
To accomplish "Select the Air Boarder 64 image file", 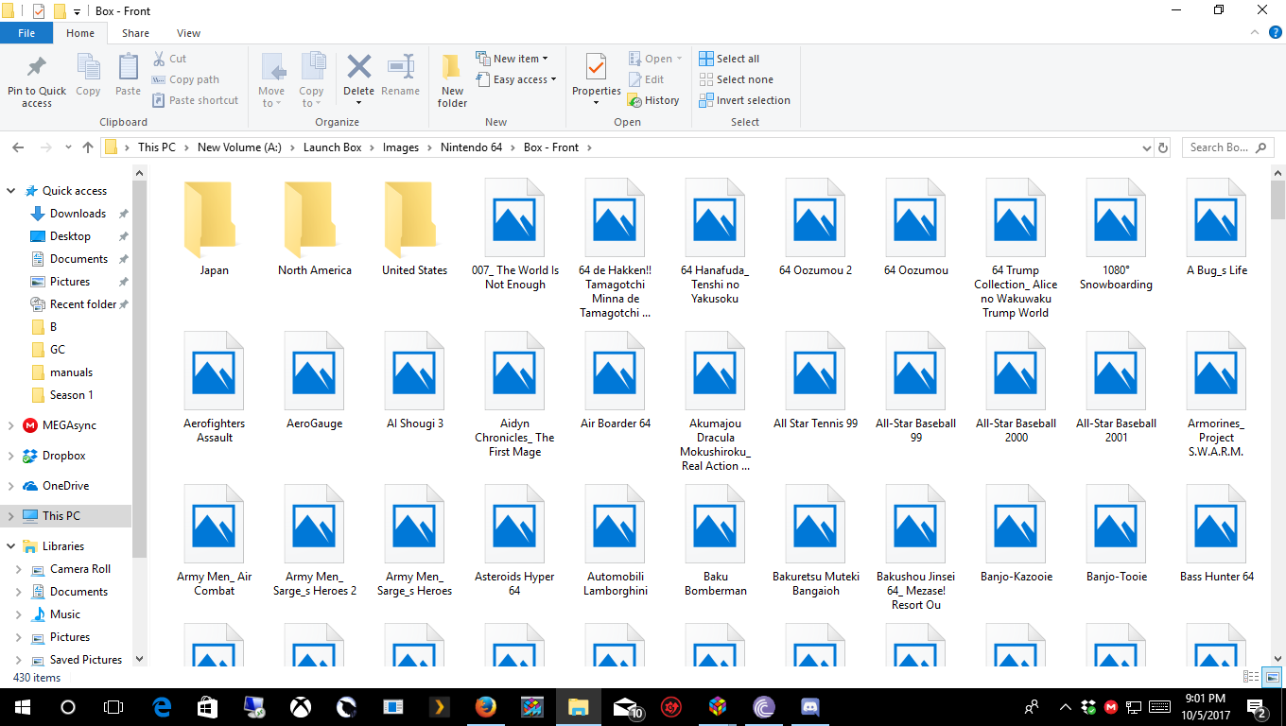I will pos(616,381).
